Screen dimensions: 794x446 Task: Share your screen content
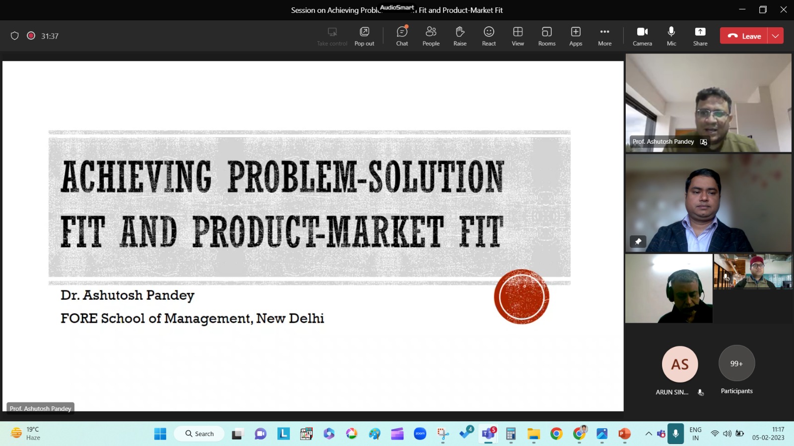pyautogui.click(x=700, y=36)
